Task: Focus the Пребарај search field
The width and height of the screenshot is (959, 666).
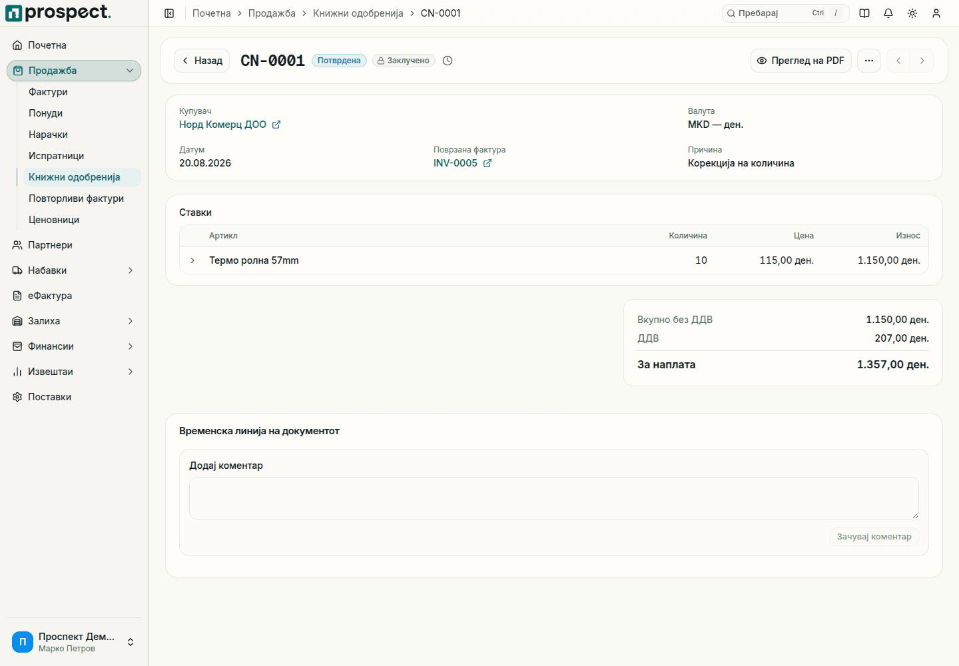Action: (x=786, y=13)
